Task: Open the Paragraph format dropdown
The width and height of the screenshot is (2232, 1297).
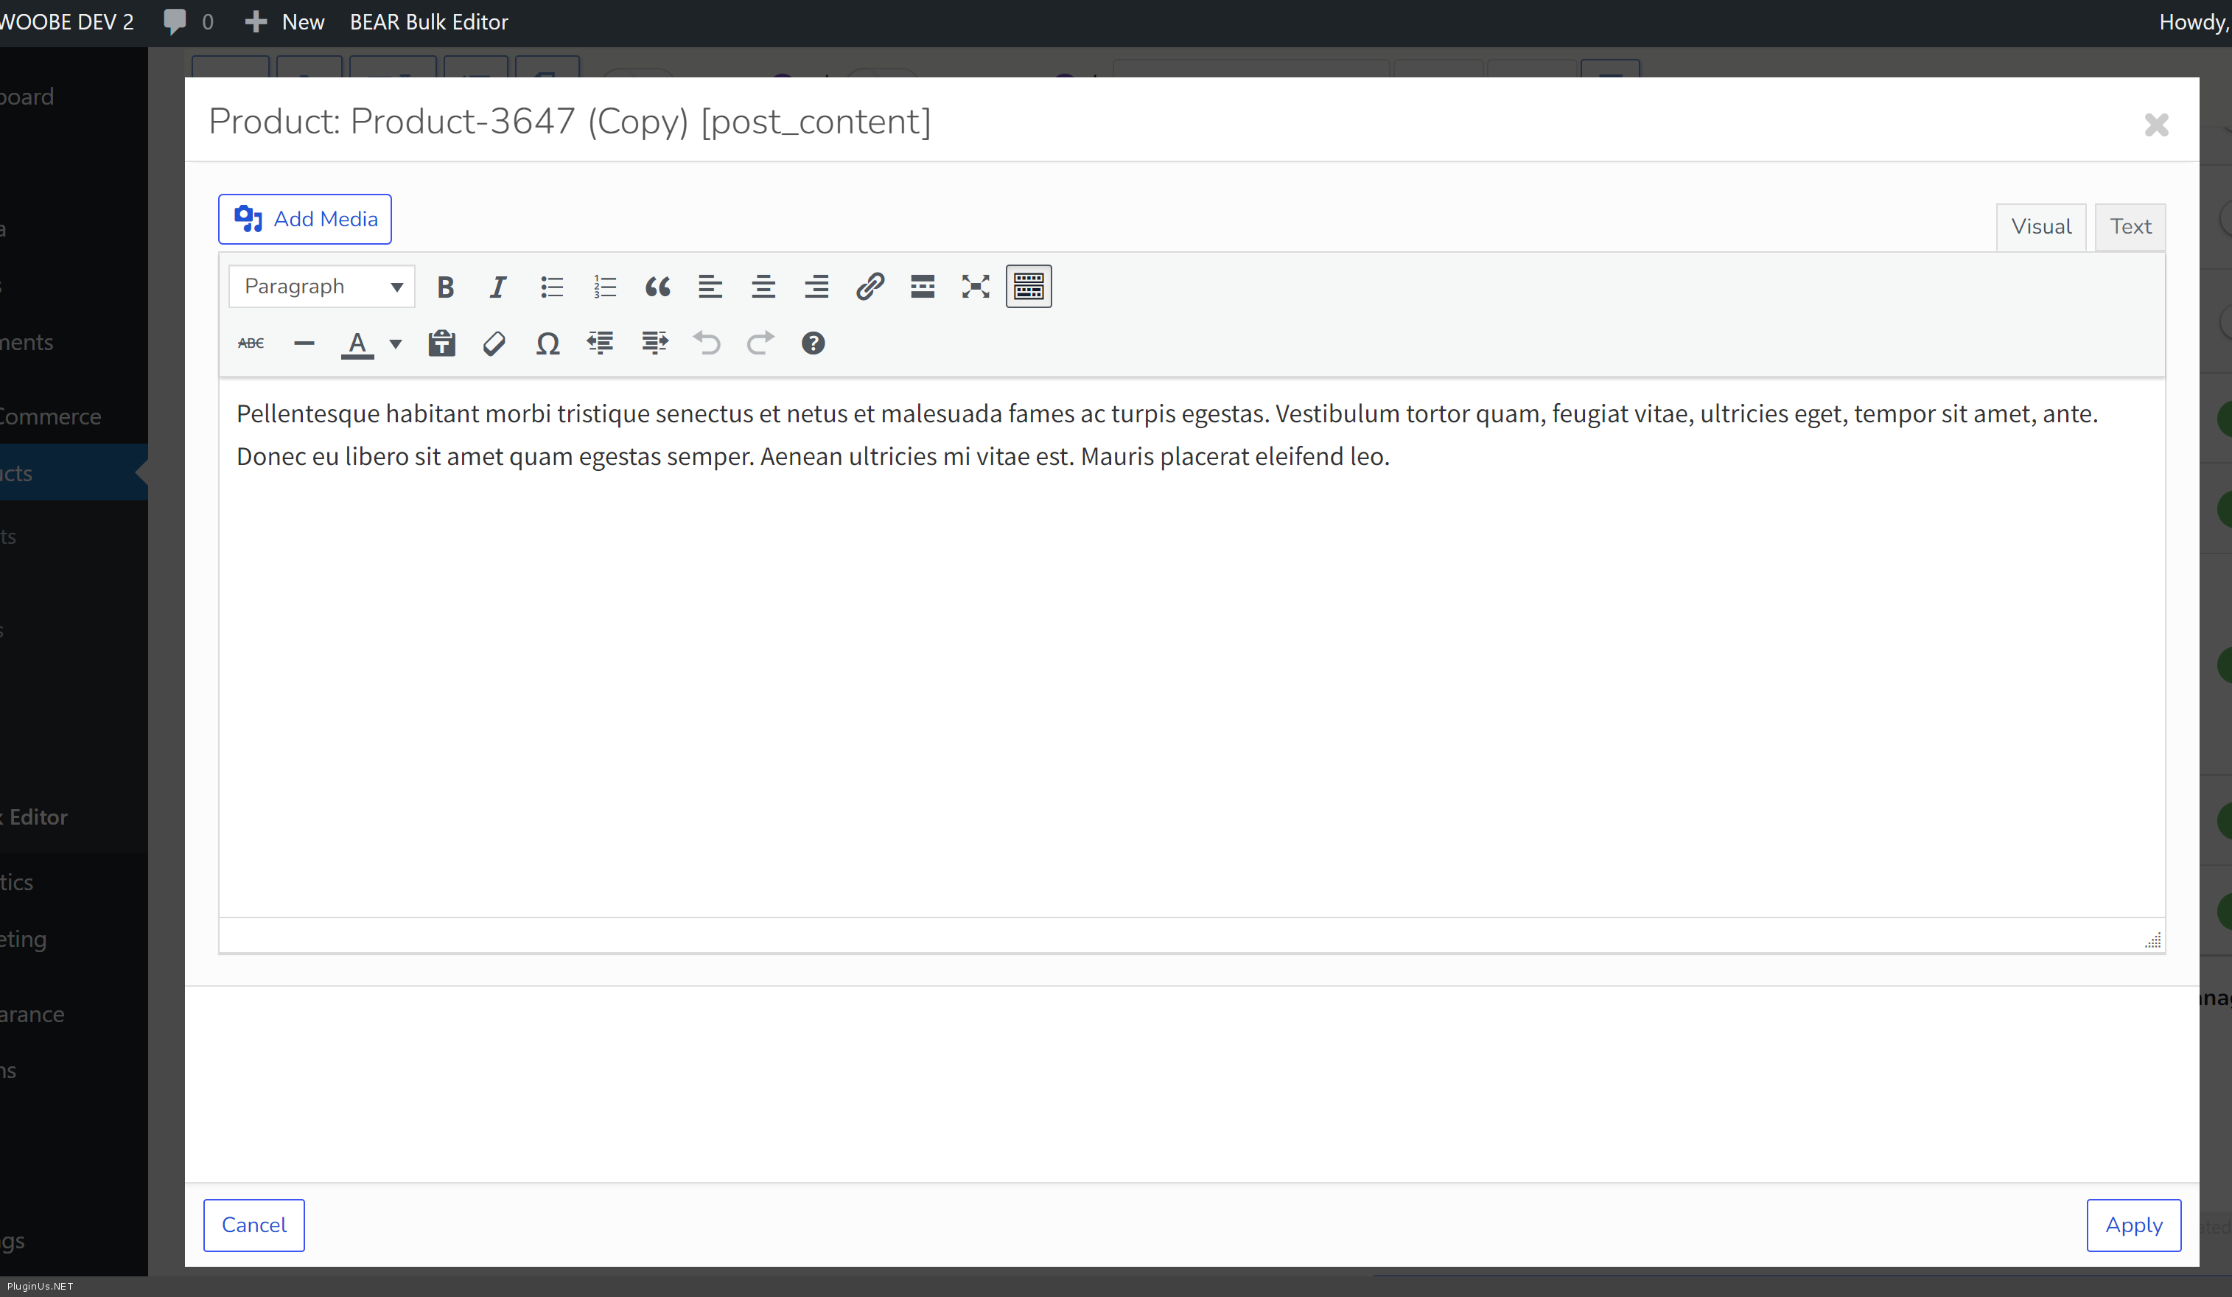Action: click(x=321, y=286)
